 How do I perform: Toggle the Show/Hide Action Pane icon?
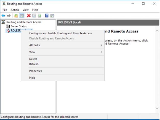[x=53, y=16]
